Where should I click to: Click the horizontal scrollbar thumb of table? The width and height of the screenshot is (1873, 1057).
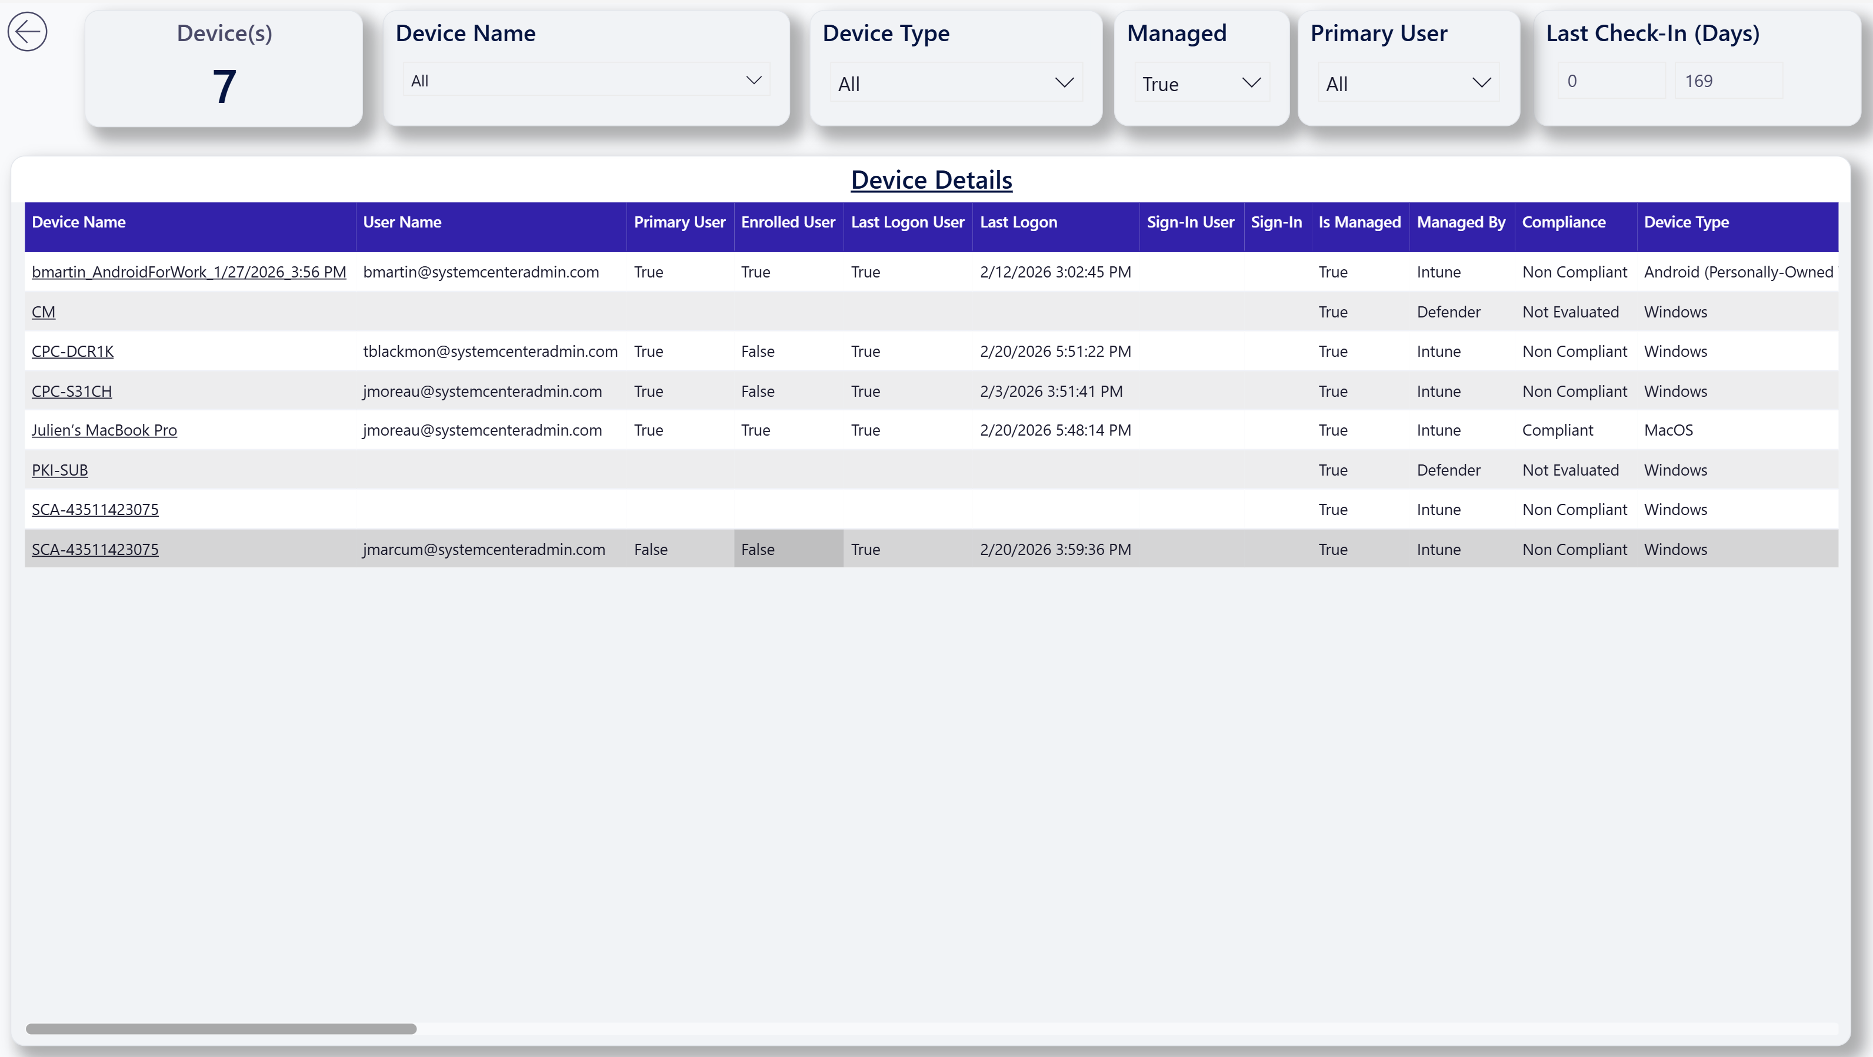tap(221, 1029)
